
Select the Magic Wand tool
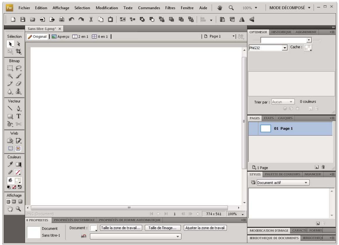pyautogui.click(x=10, y=76)
